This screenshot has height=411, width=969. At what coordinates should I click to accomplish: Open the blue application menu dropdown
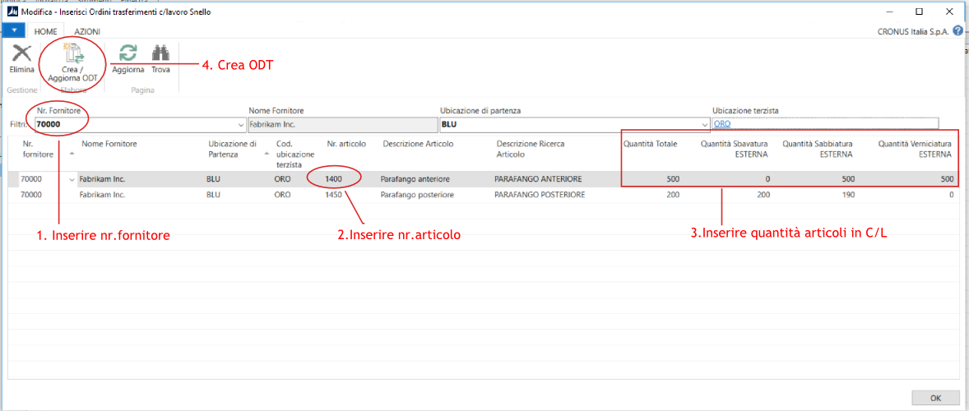point(16,31)
